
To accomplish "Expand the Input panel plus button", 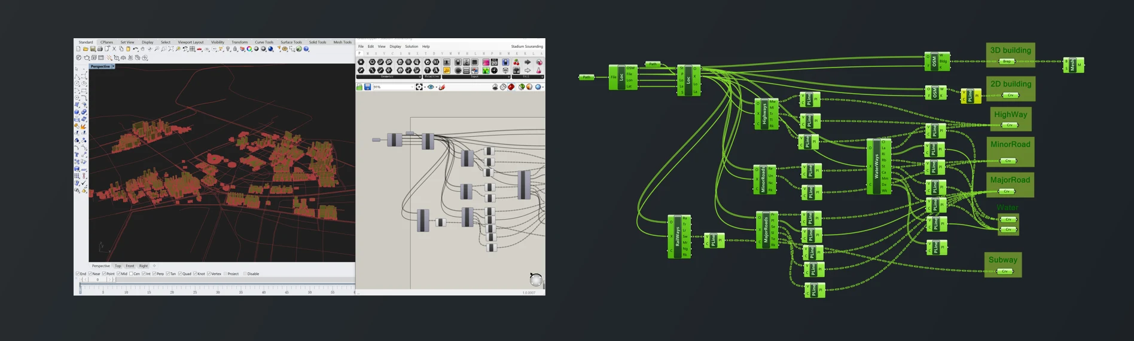I will (x=508, y=77).
